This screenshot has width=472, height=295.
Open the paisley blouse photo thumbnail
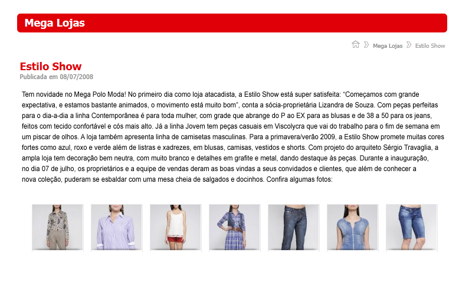[57, 227]
